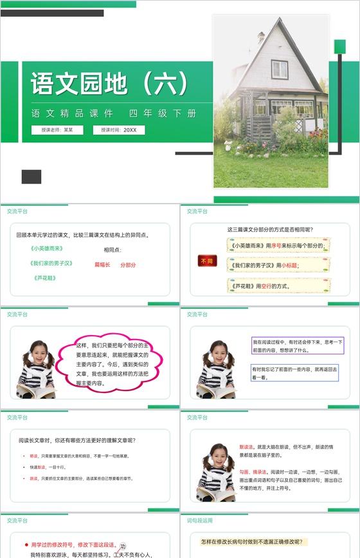The image size is (360, 558).
Task: Click the subtitle 语文精品课件 四年级下册
Action: pos(114,113)
